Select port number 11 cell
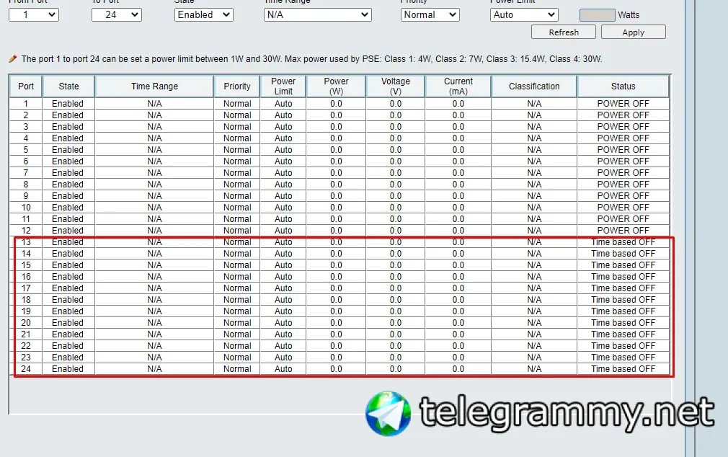This screenshot has height=457, width=728. [26, 218]
